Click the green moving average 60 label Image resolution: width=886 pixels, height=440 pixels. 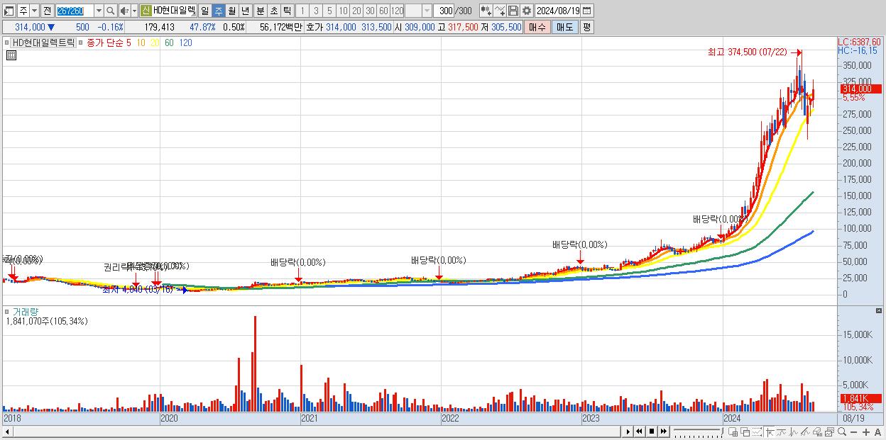pyautogui.click(x=169, y=43)
